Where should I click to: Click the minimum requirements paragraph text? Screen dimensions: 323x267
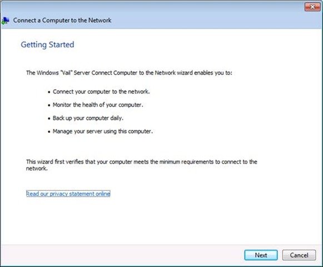[141, 165]
